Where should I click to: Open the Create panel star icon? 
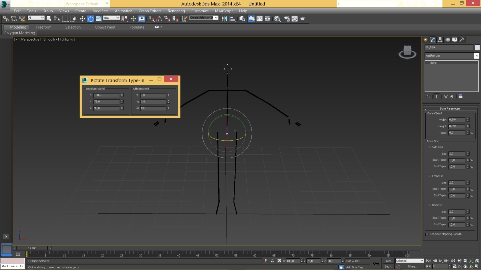tap(426, 40)
